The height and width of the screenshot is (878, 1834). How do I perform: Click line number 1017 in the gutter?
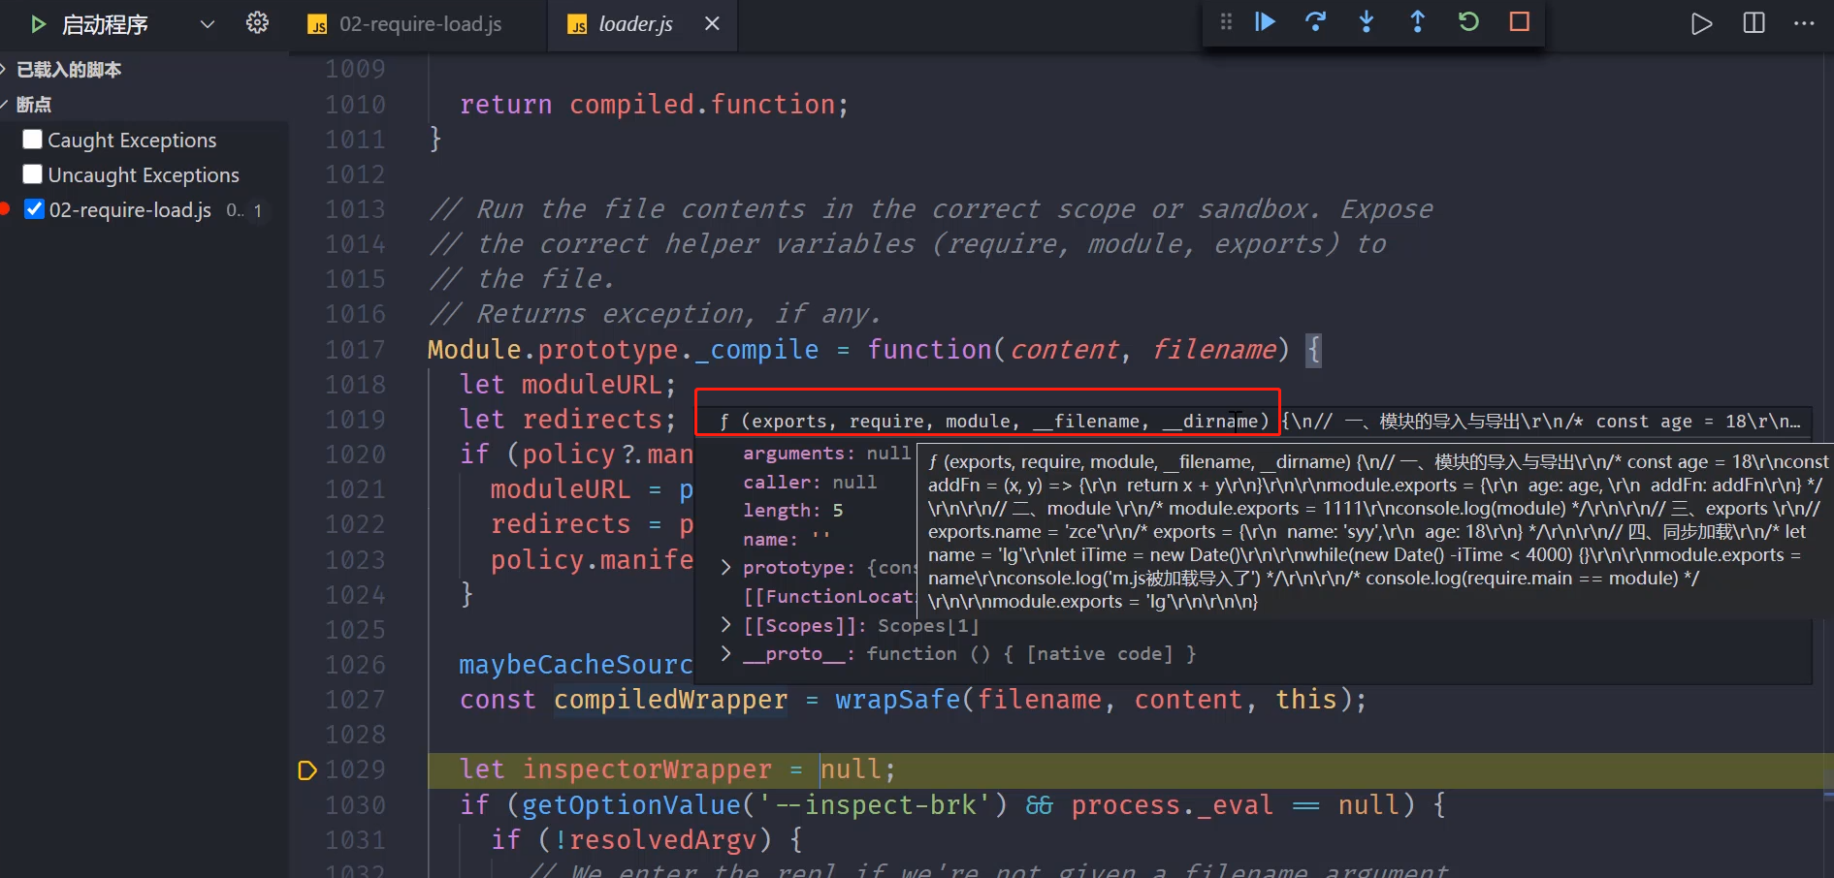[x=355, y=350]
